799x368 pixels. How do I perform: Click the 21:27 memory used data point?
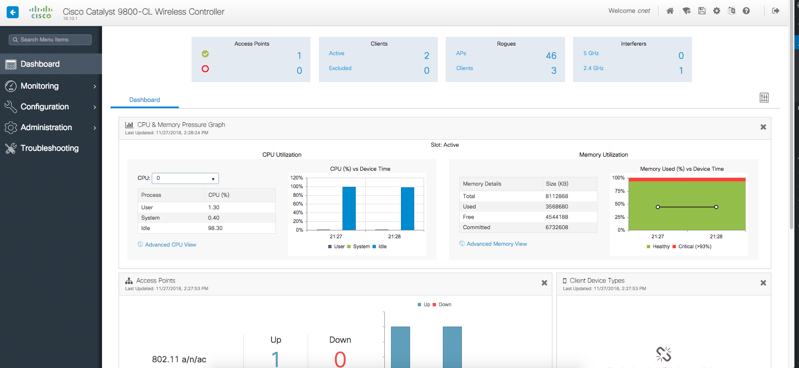(x=658, y=207)
